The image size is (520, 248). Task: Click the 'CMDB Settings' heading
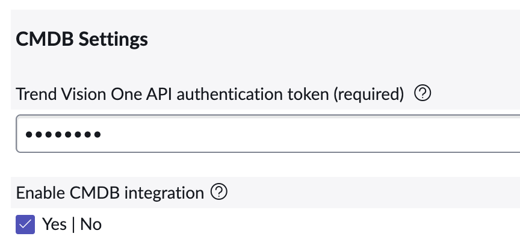click(82, 40)
